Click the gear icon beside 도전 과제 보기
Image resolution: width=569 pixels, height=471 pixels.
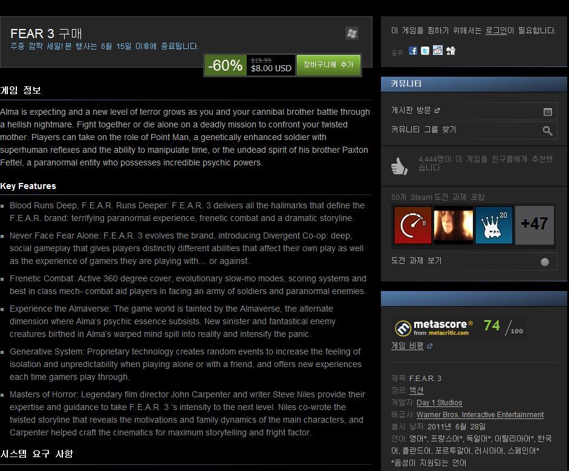(x=545, y=262)
